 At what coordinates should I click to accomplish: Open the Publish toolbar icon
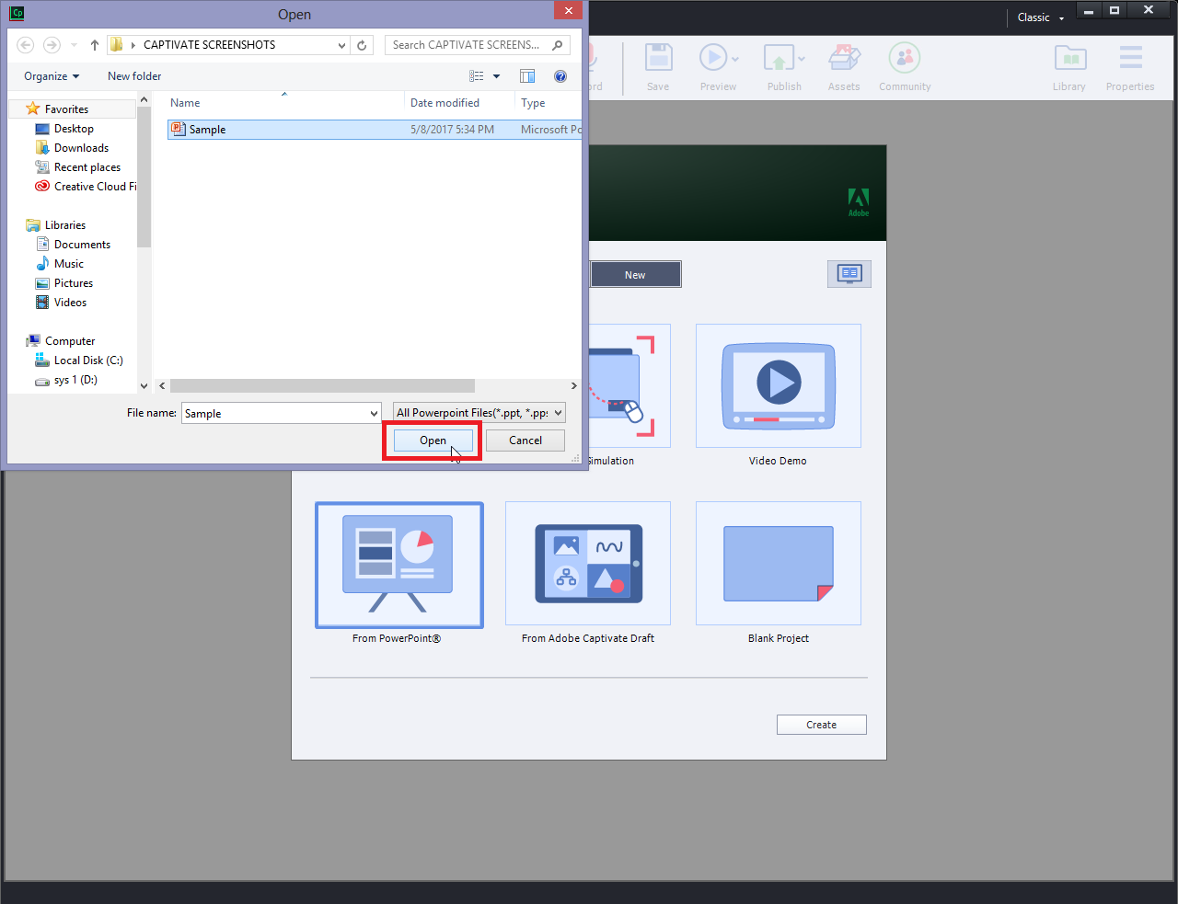[779, 58]
